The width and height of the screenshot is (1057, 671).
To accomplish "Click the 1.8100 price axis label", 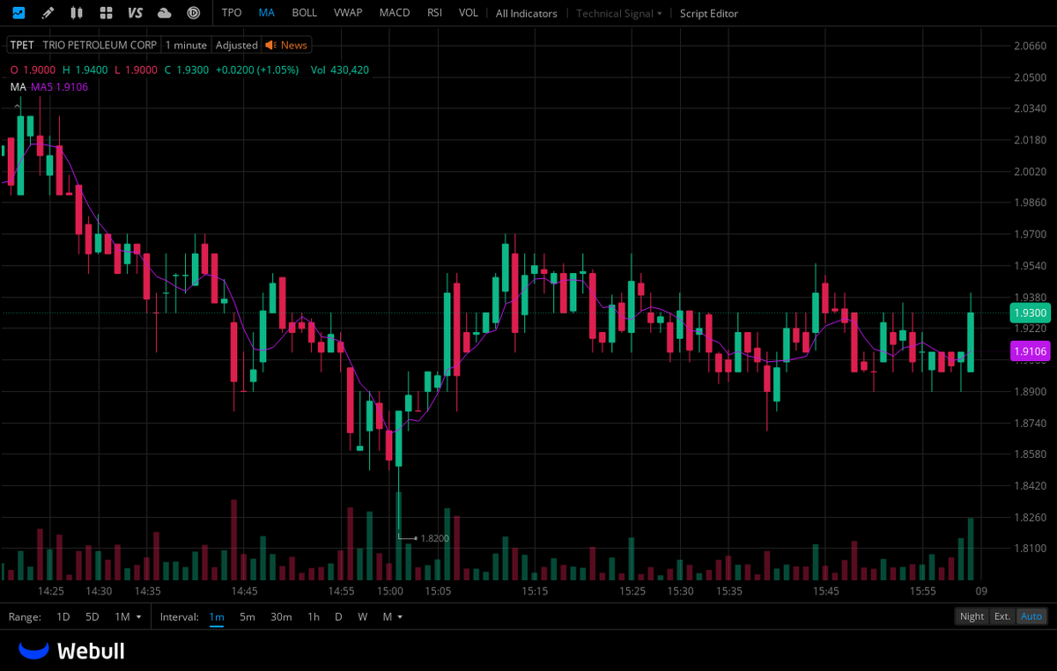I will (x=1030, y=549).
